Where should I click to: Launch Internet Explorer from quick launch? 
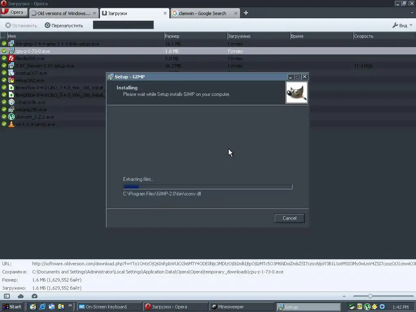(x=42, y=307)
